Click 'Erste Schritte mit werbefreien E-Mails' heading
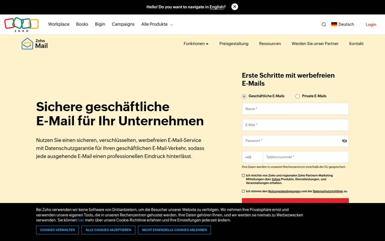 click(x=288, y=79)
